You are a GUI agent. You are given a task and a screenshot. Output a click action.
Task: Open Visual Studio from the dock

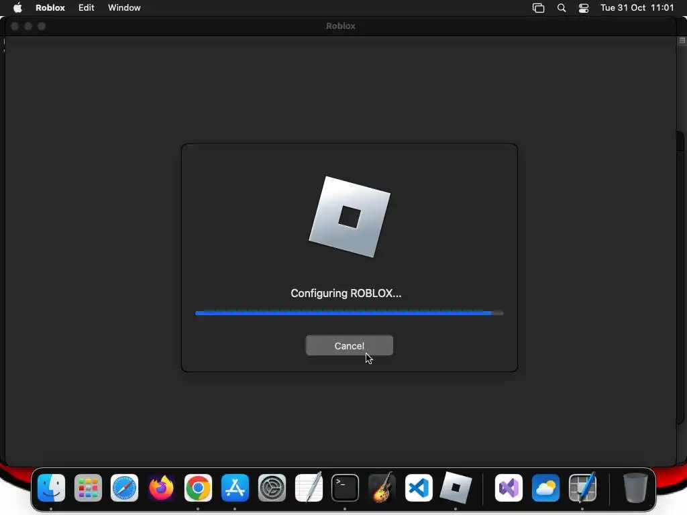[x=509, y=488]
